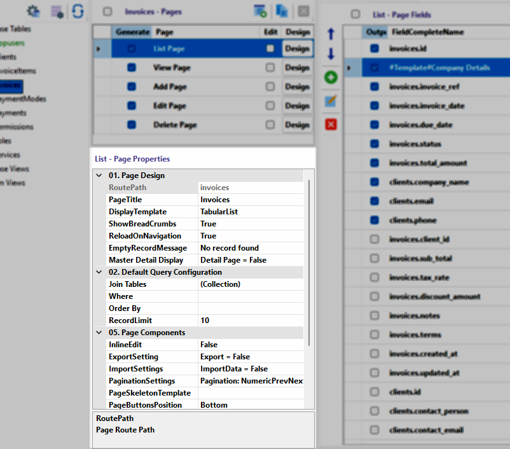Image resolution: width=510 pixels, height=449 pixels.
Task: Click the settings gear icon in the top toolbar
Action: tap(34, 11)
